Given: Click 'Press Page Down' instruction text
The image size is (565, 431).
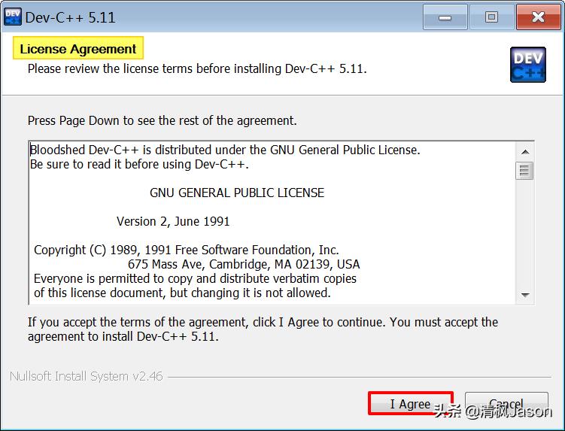Looking at the screenshot, I should 163,120.
